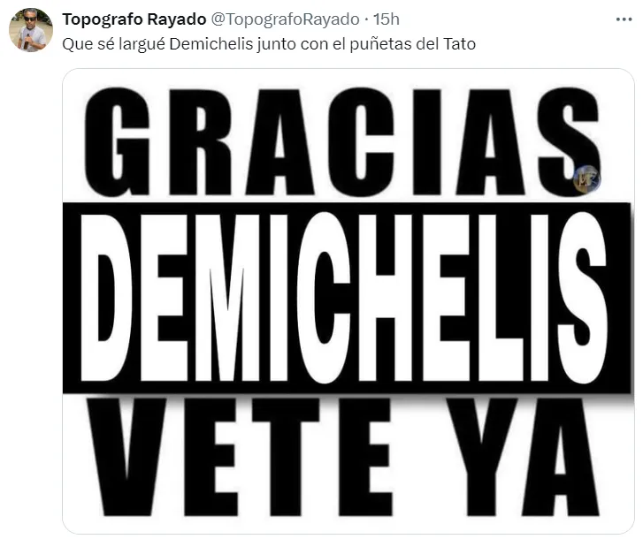The image size is (643, 539).
Task: Click the word VETE in the image
Action: [x=238, y=457]
